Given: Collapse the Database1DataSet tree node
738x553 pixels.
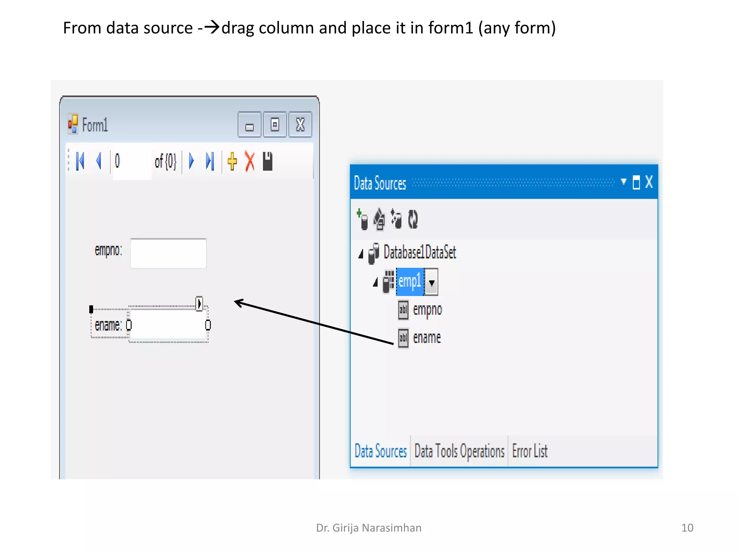Looking at the screenshot, I should point(361,254).
